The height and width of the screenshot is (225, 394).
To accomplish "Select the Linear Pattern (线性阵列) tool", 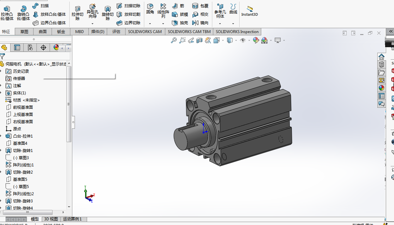I will tap(163, 11).
